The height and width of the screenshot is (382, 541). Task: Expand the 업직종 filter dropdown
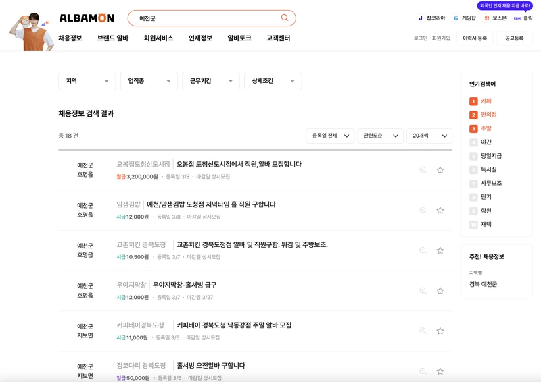click(x=149, y=81)
